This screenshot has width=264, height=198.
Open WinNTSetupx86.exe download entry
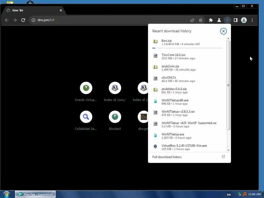[x=187, y=102]
